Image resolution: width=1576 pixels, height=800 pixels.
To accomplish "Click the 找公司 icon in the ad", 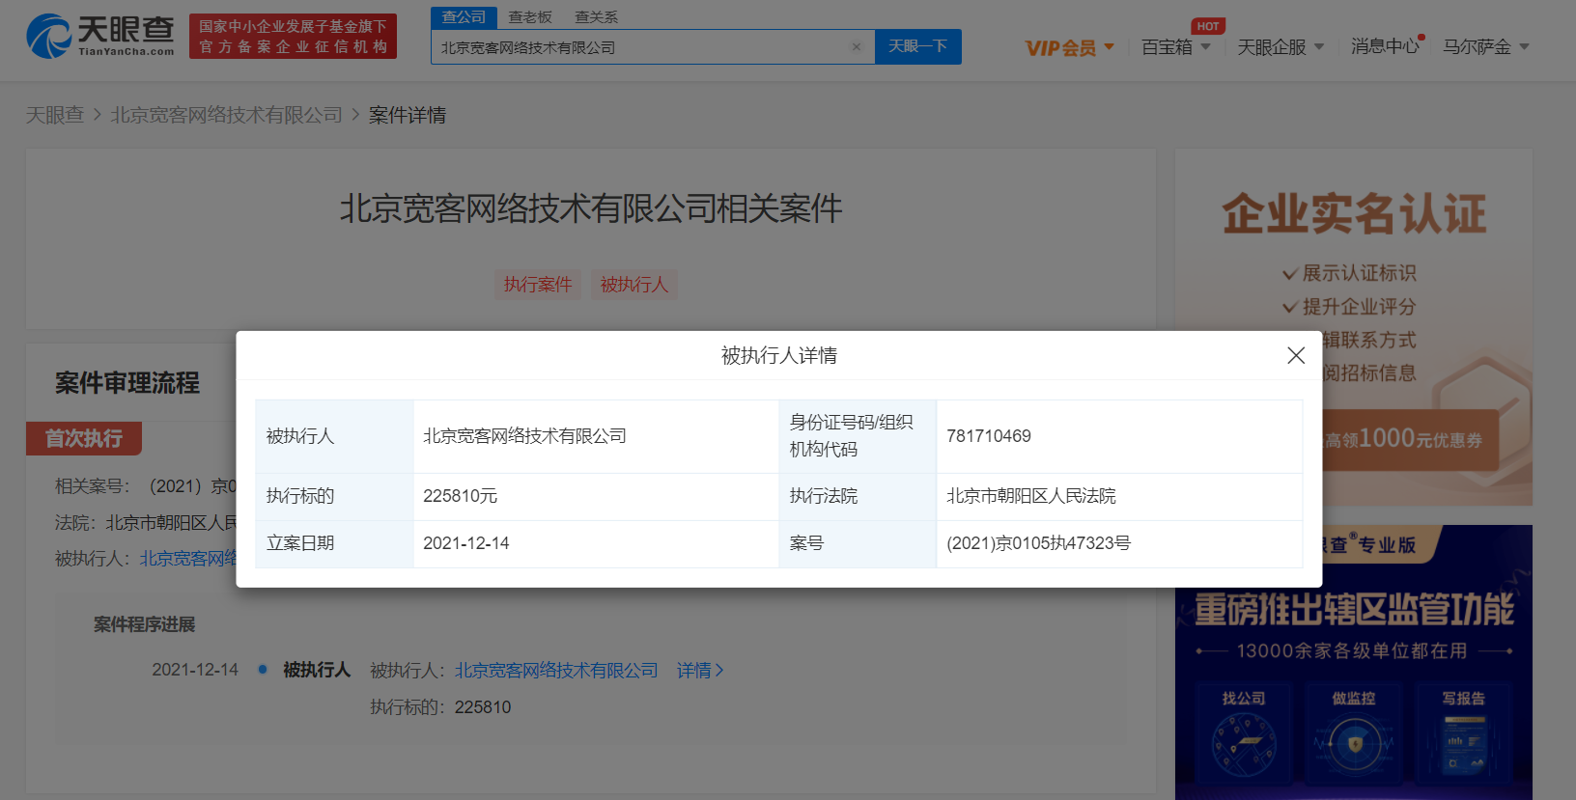I will click(x=1244, y=735).
